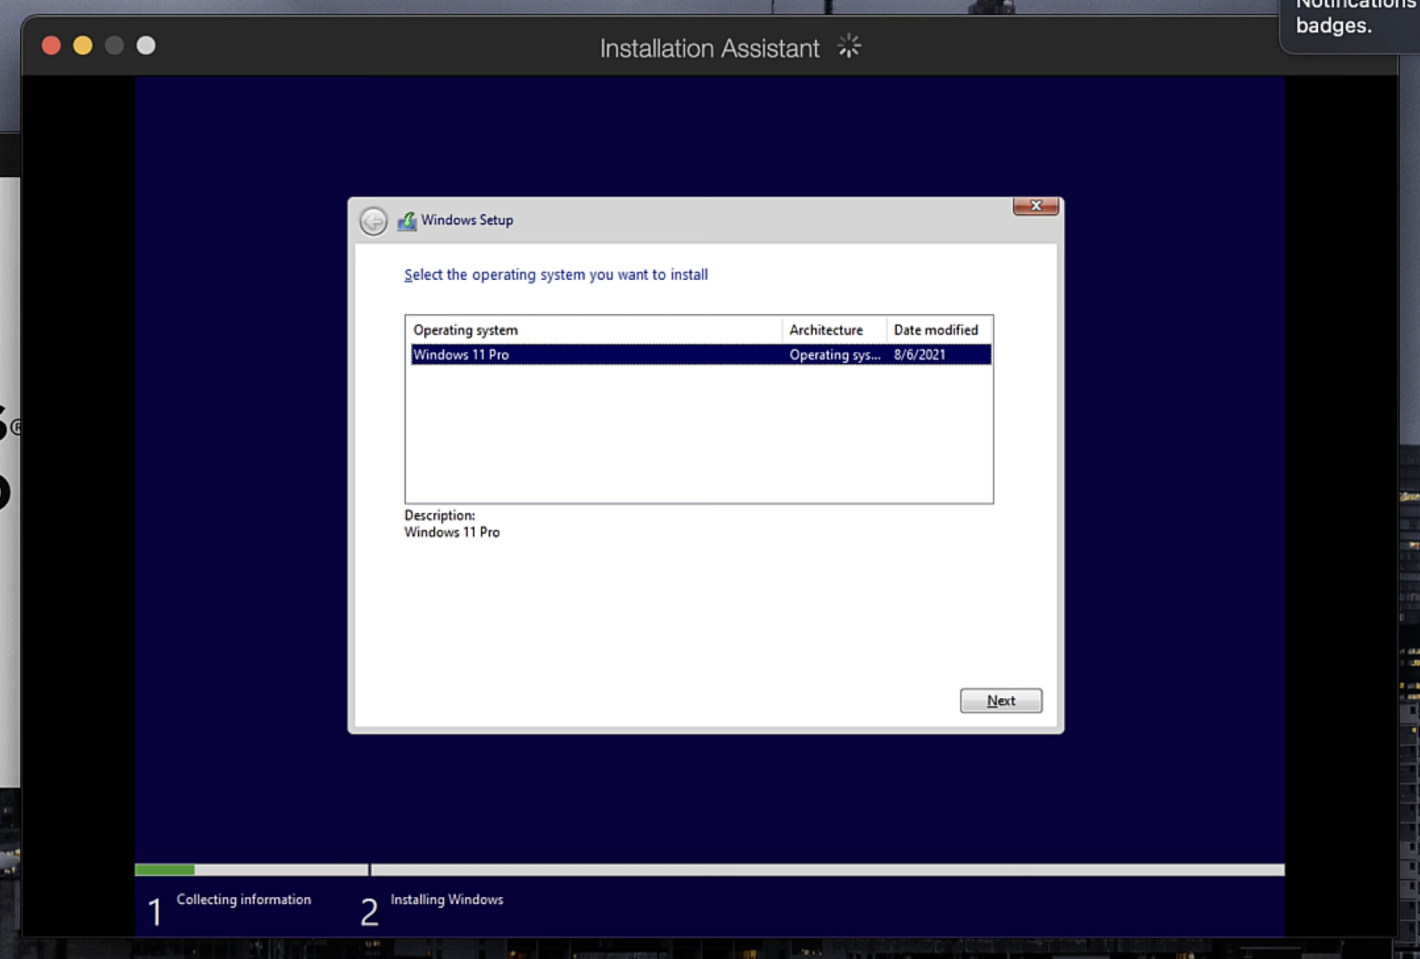Click the Collecting information step label
Screen dimensions: 1420x959
[244, 900]
